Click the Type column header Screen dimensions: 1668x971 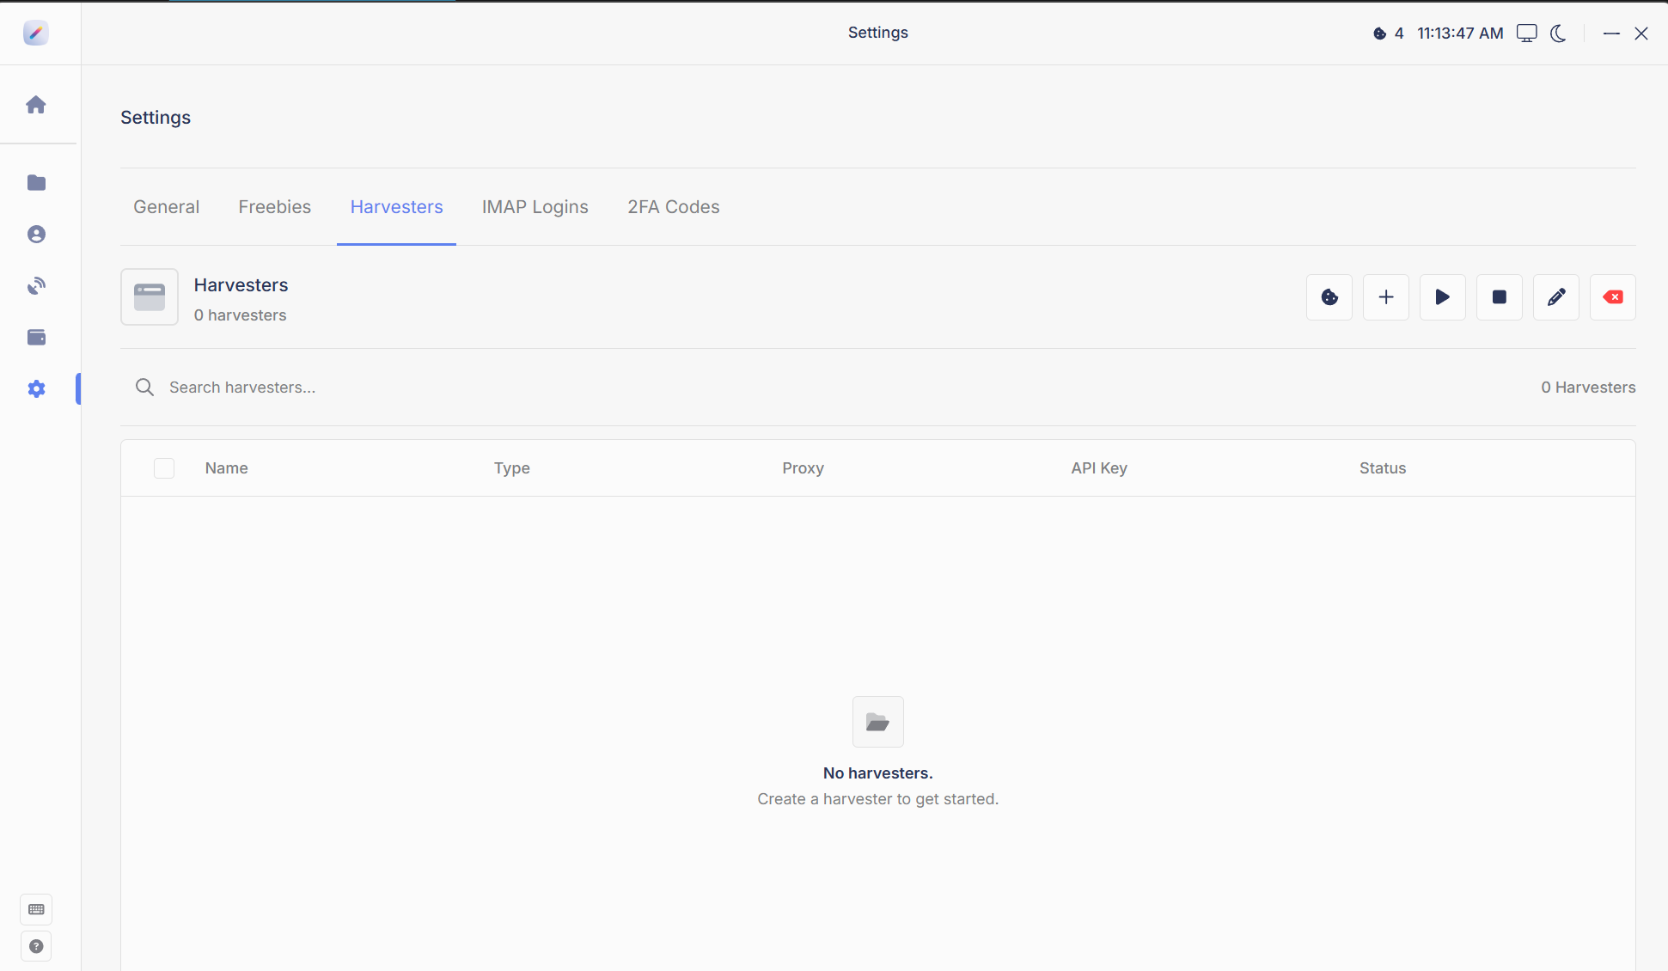tap(512, 468)
